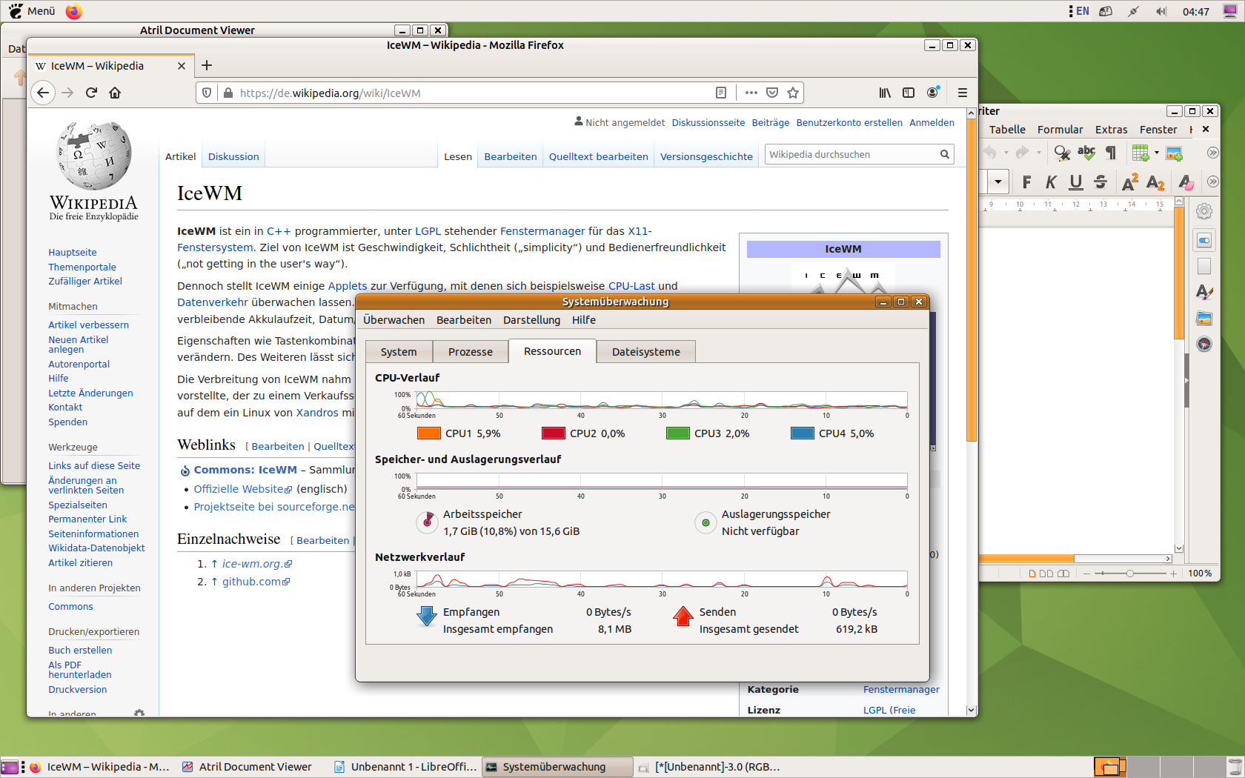Toggle Firefox reader view icon
The width and height of the screenshot is (1245, 778).
tap(720, 93)
